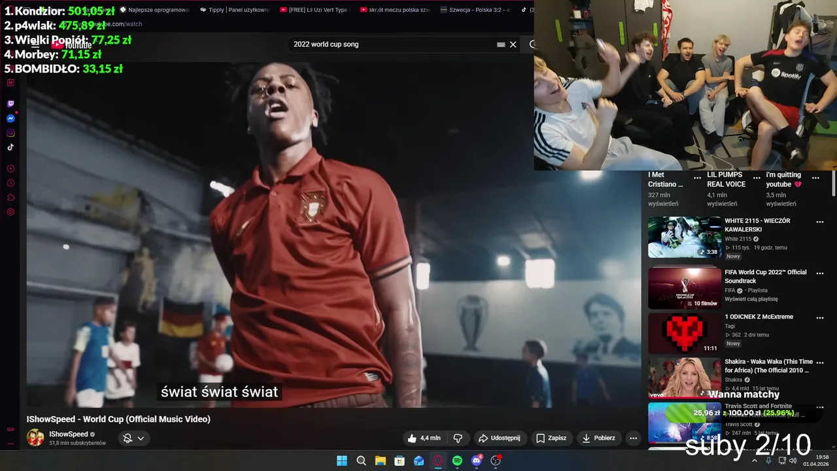837x471 pixels.
Task: Open options menu for 1 ODCINEK Z McExtreme
Action: [820, 318]
